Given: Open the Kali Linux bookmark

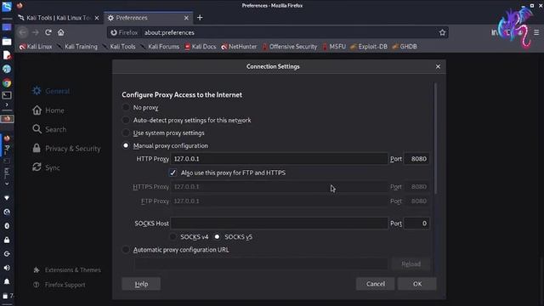Looking at the screenshot, I should (36, 47).
